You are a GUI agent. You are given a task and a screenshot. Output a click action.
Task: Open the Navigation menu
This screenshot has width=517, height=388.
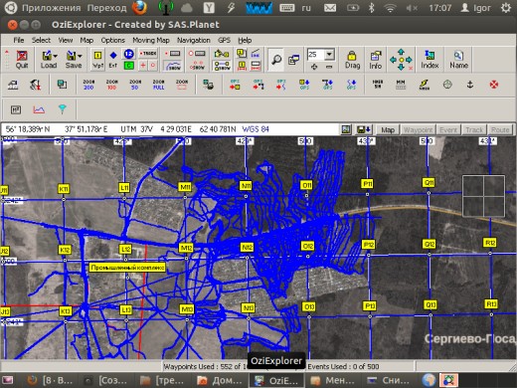pos(194,40)
